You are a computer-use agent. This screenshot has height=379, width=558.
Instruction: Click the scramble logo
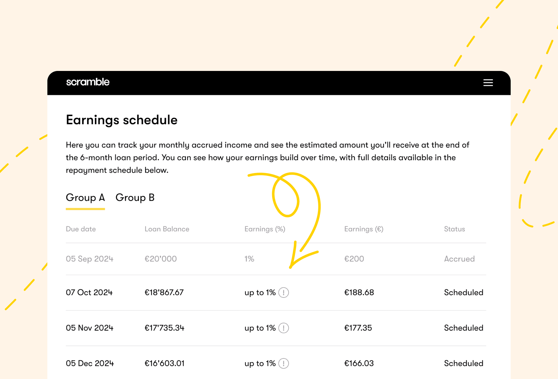[x=88, y=82]
